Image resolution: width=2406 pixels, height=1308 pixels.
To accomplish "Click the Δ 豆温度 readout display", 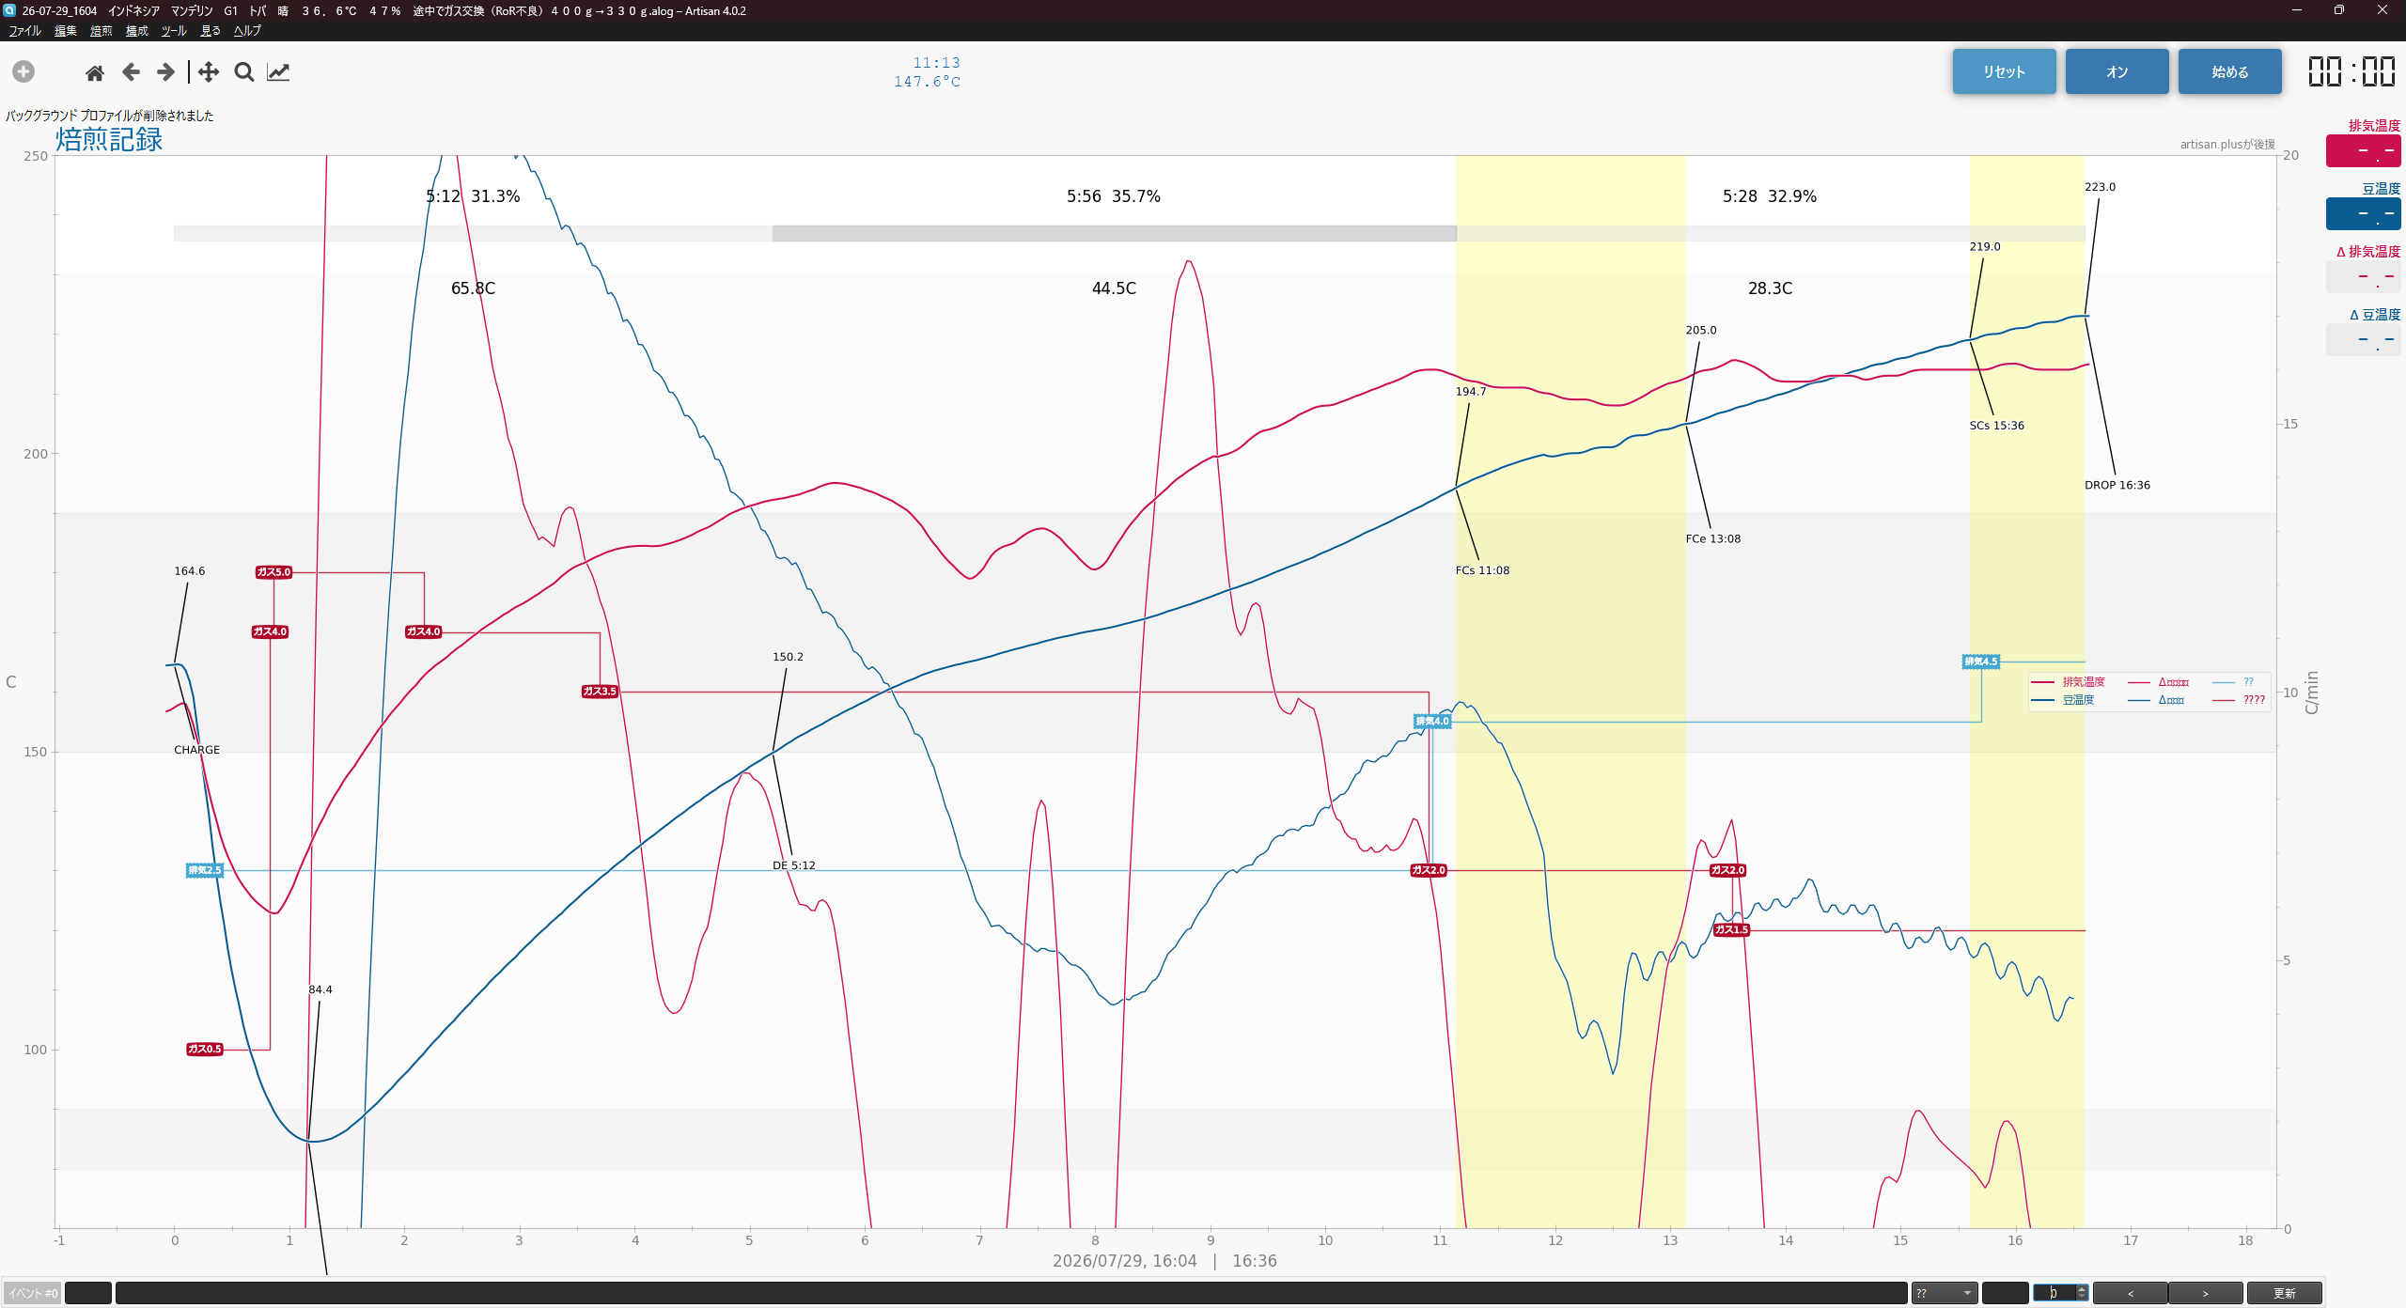I will (x=2363, y=339).
